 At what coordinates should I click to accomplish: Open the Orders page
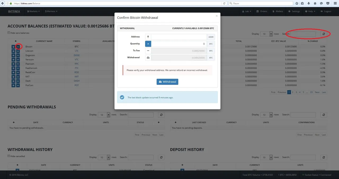point(262,11)
